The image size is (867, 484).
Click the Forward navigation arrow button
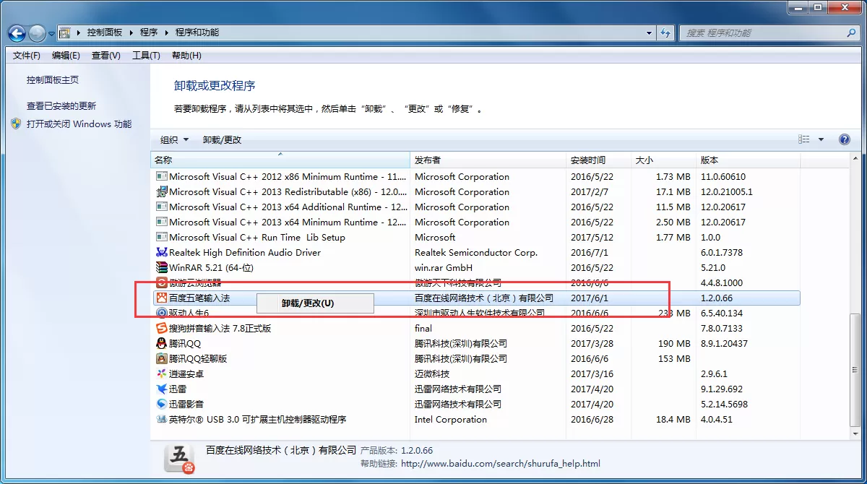(37, 33)
